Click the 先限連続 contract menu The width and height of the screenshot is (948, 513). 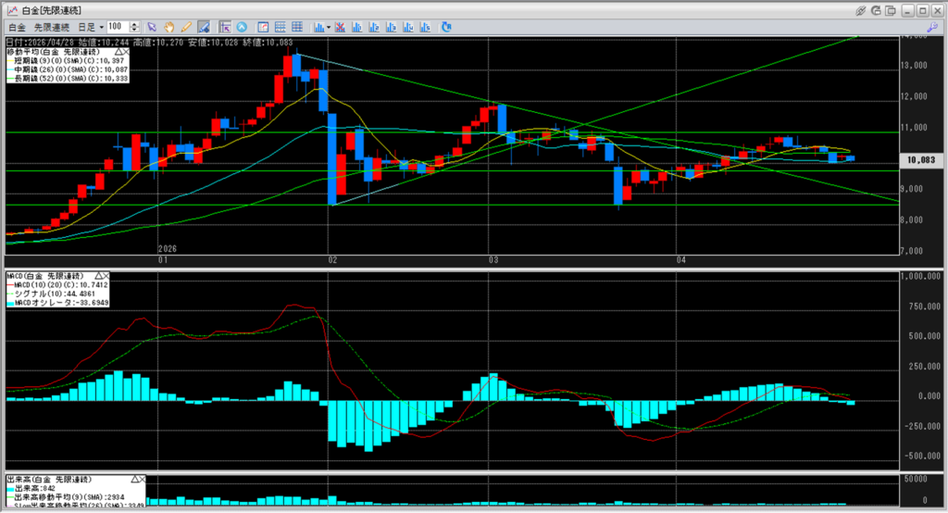53,28
